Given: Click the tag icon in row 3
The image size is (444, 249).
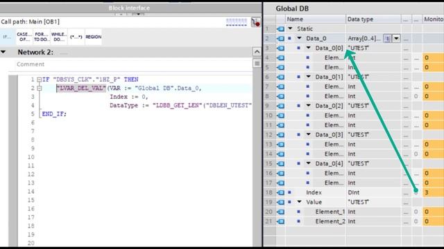Looking at the screenshot, I should (x=280, y=48).
